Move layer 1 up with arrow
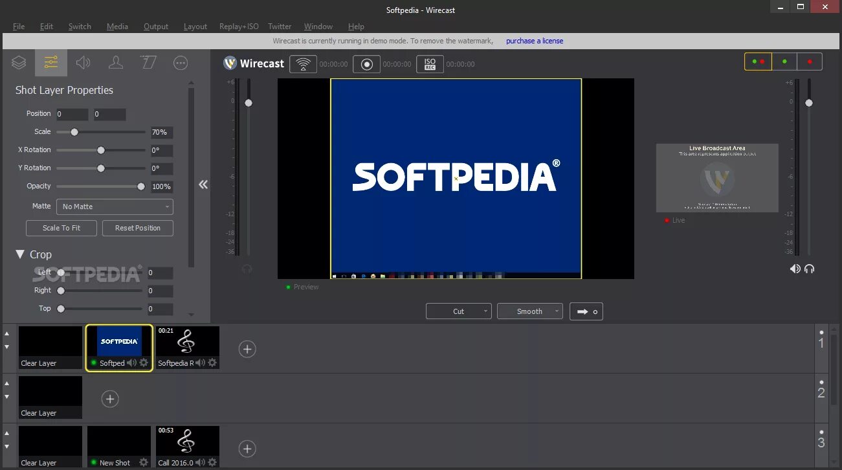842x470 pixels. click(x=7, y=333)
